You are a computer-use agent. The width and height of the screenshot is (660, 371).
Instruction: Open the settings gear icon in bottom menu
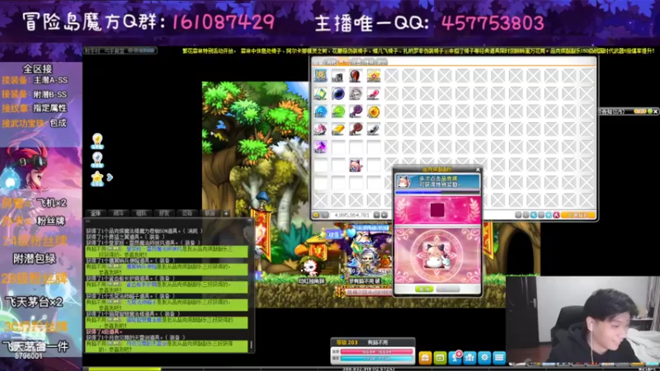point(484,358)
